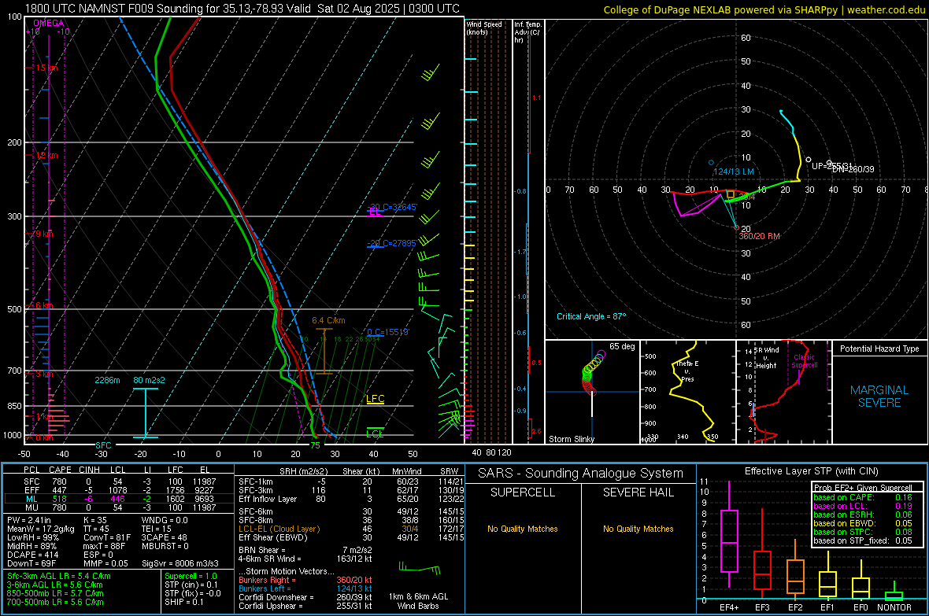Click the 15 km height marker
The image size is (929, 616).
[x=46, y=68]
